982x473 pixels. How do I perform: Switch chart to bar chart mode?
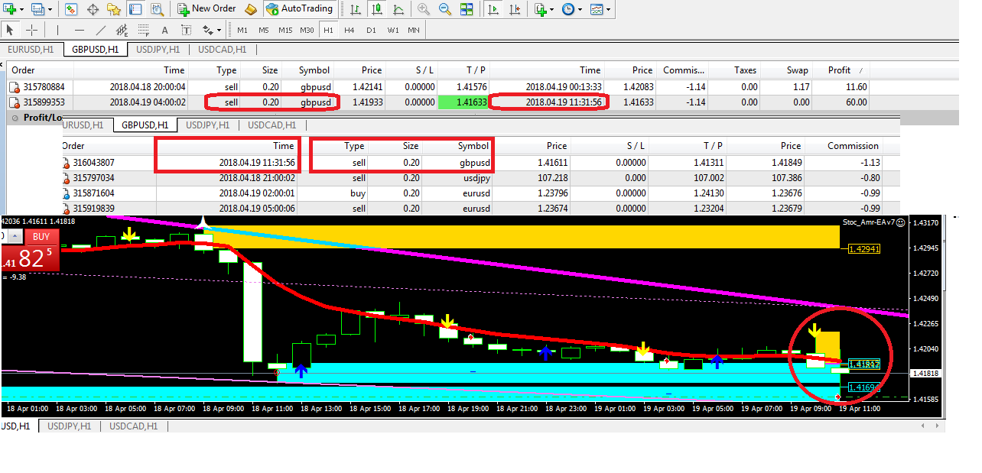click(x=356, y=9)
